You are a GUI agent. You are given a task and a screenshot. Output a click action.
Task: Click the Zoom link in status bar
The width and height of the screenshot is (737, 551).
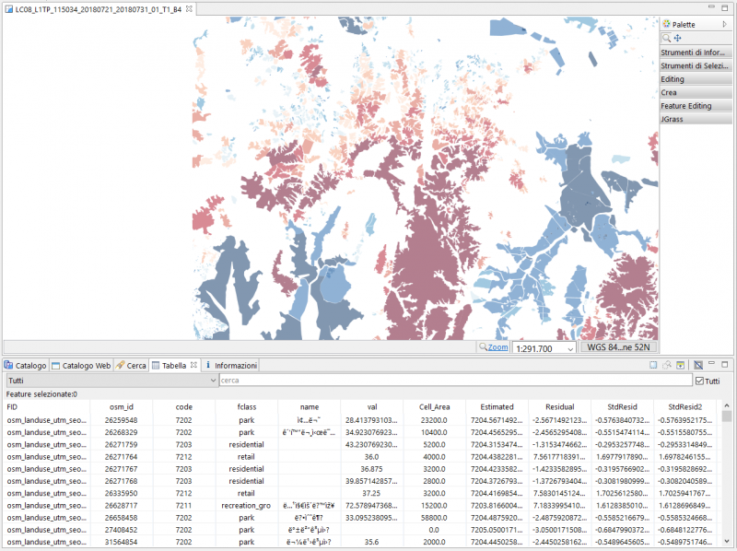[497, 348]
